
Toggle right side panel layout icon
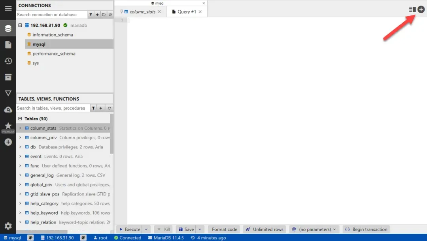412,9
